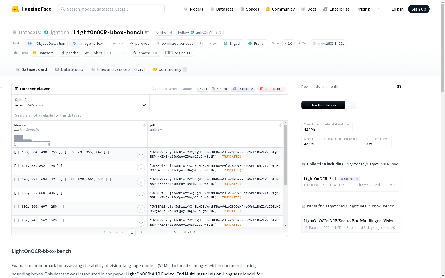Click Next in the table pagination
Screen dimensions: 445x278
pyautogui.click(x=189, y=232)
